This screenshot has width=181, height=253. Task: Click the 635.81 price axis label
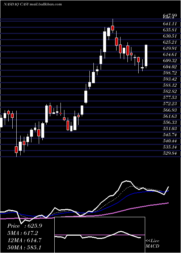pos(171,30)
